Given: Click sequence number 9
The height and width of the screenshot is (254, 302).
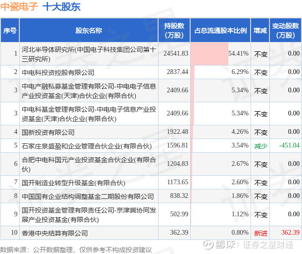Looking at the screenshot, I should coord(16,214).
